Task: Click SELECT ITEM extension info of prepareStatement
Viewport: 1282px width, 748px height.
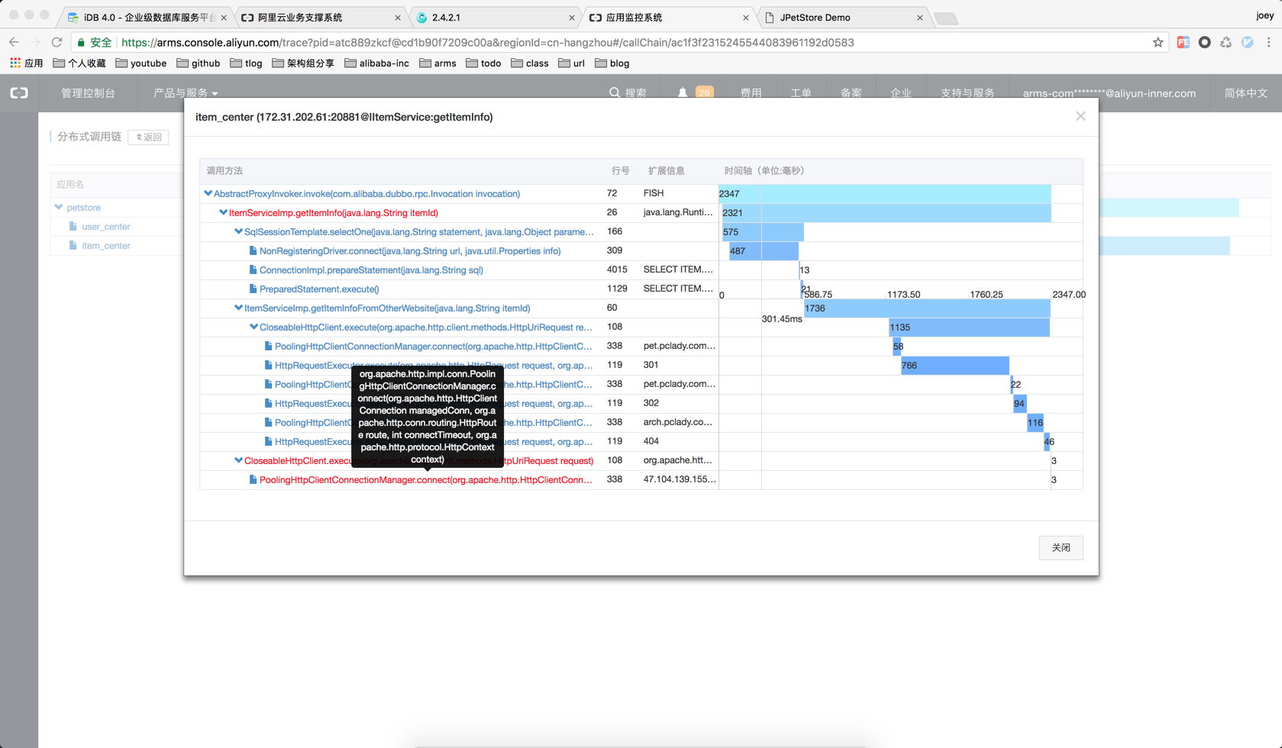Action: 678,269
